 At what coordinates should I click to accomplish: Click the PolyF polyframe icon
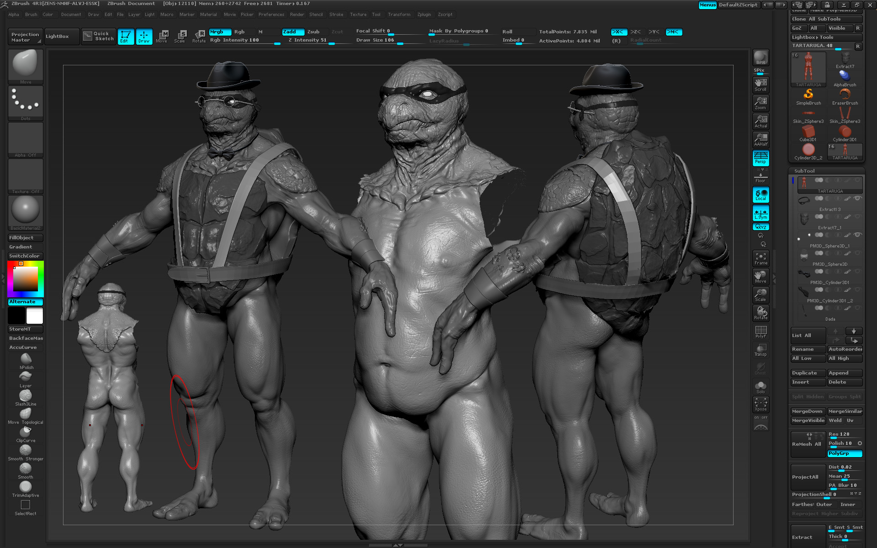coord(761,332)
